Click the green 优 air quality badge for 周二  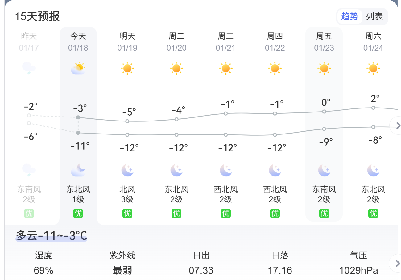click(176, 213)
